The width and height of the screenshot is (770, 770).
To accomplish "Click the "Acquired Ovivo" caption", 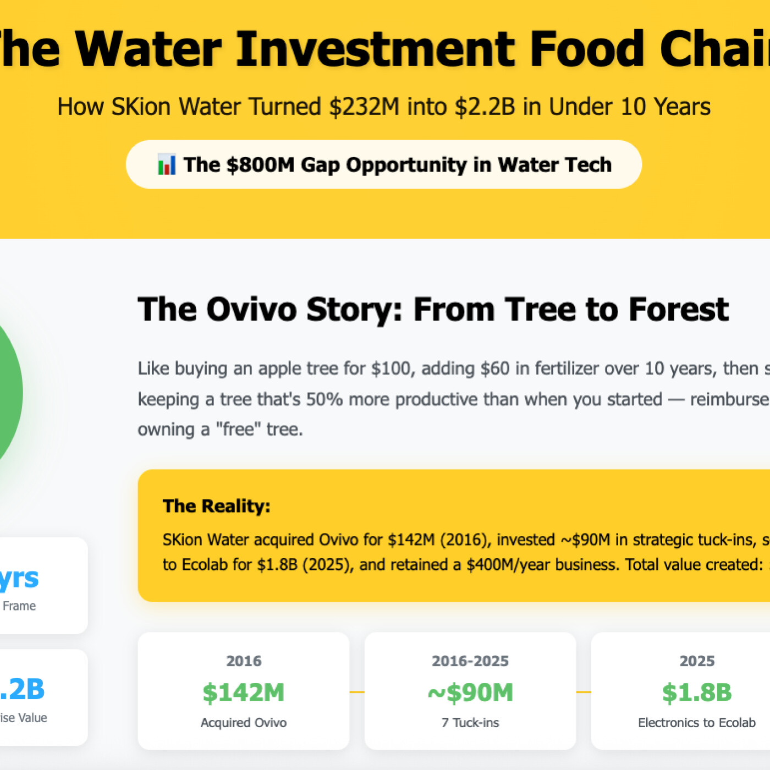I will [243, 723].
